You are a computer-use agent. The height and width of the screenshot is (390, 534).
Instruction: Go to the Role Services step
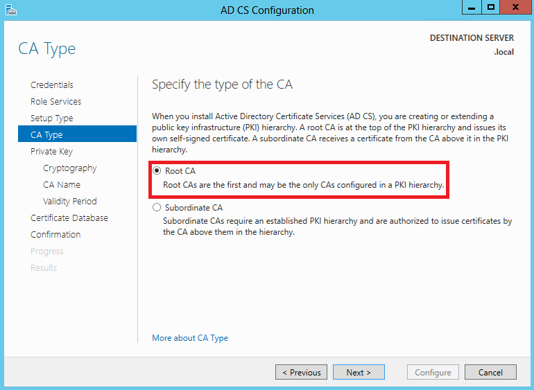(56, 101)
